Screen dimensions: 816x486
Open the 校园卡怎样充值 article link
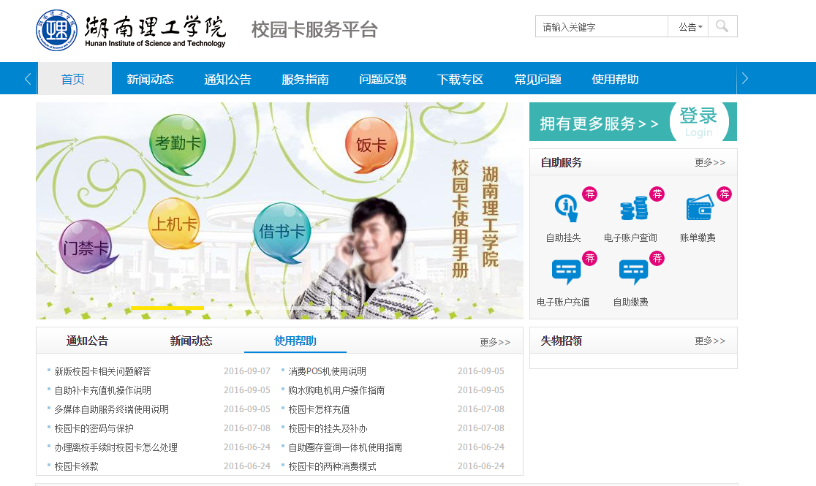319,409
